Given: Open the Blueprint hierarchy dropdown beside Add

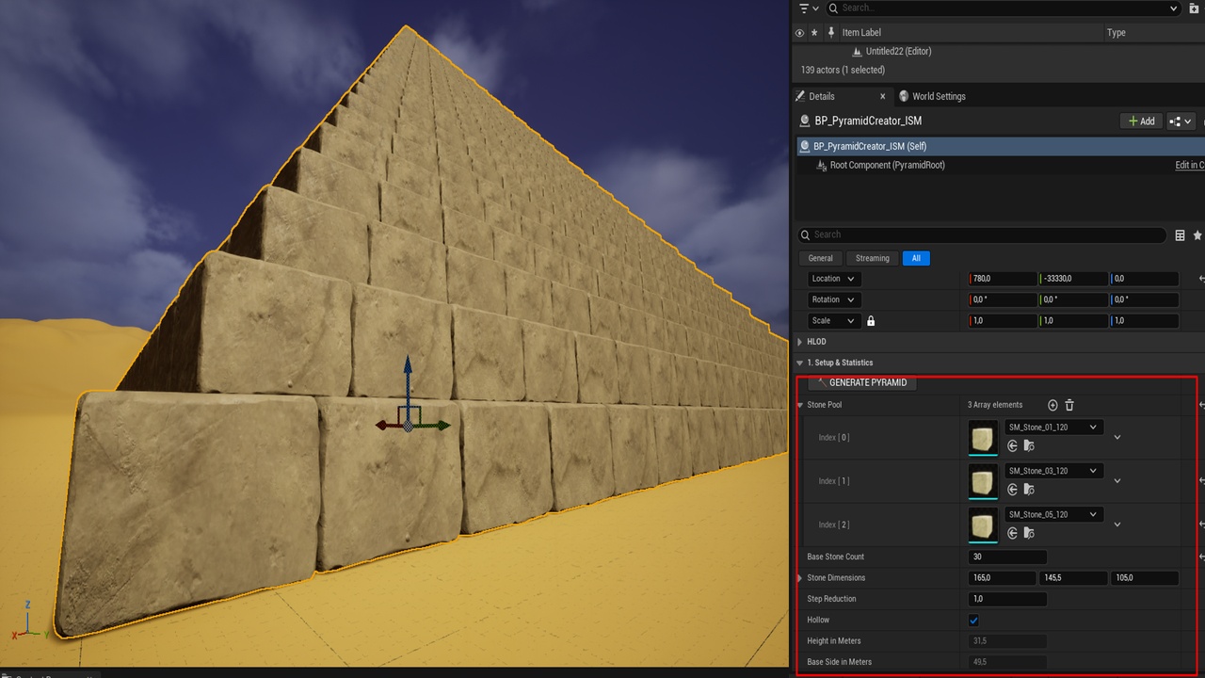Looking at the screenshot, I should click(x=1181, y=121).
